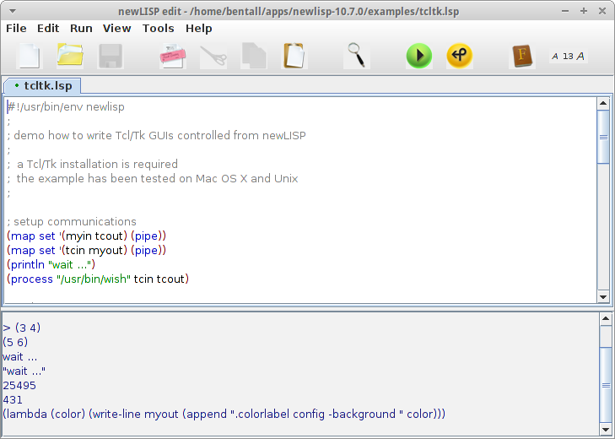Screen dimensions: 615x439
Task: Click the console scrollbar up arrow
Action: coord(604,319)
